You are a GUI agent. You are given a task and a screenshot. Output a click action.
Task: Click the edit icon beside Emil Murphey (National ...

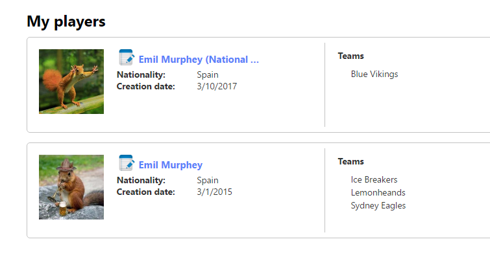click(x=127, y=58)
